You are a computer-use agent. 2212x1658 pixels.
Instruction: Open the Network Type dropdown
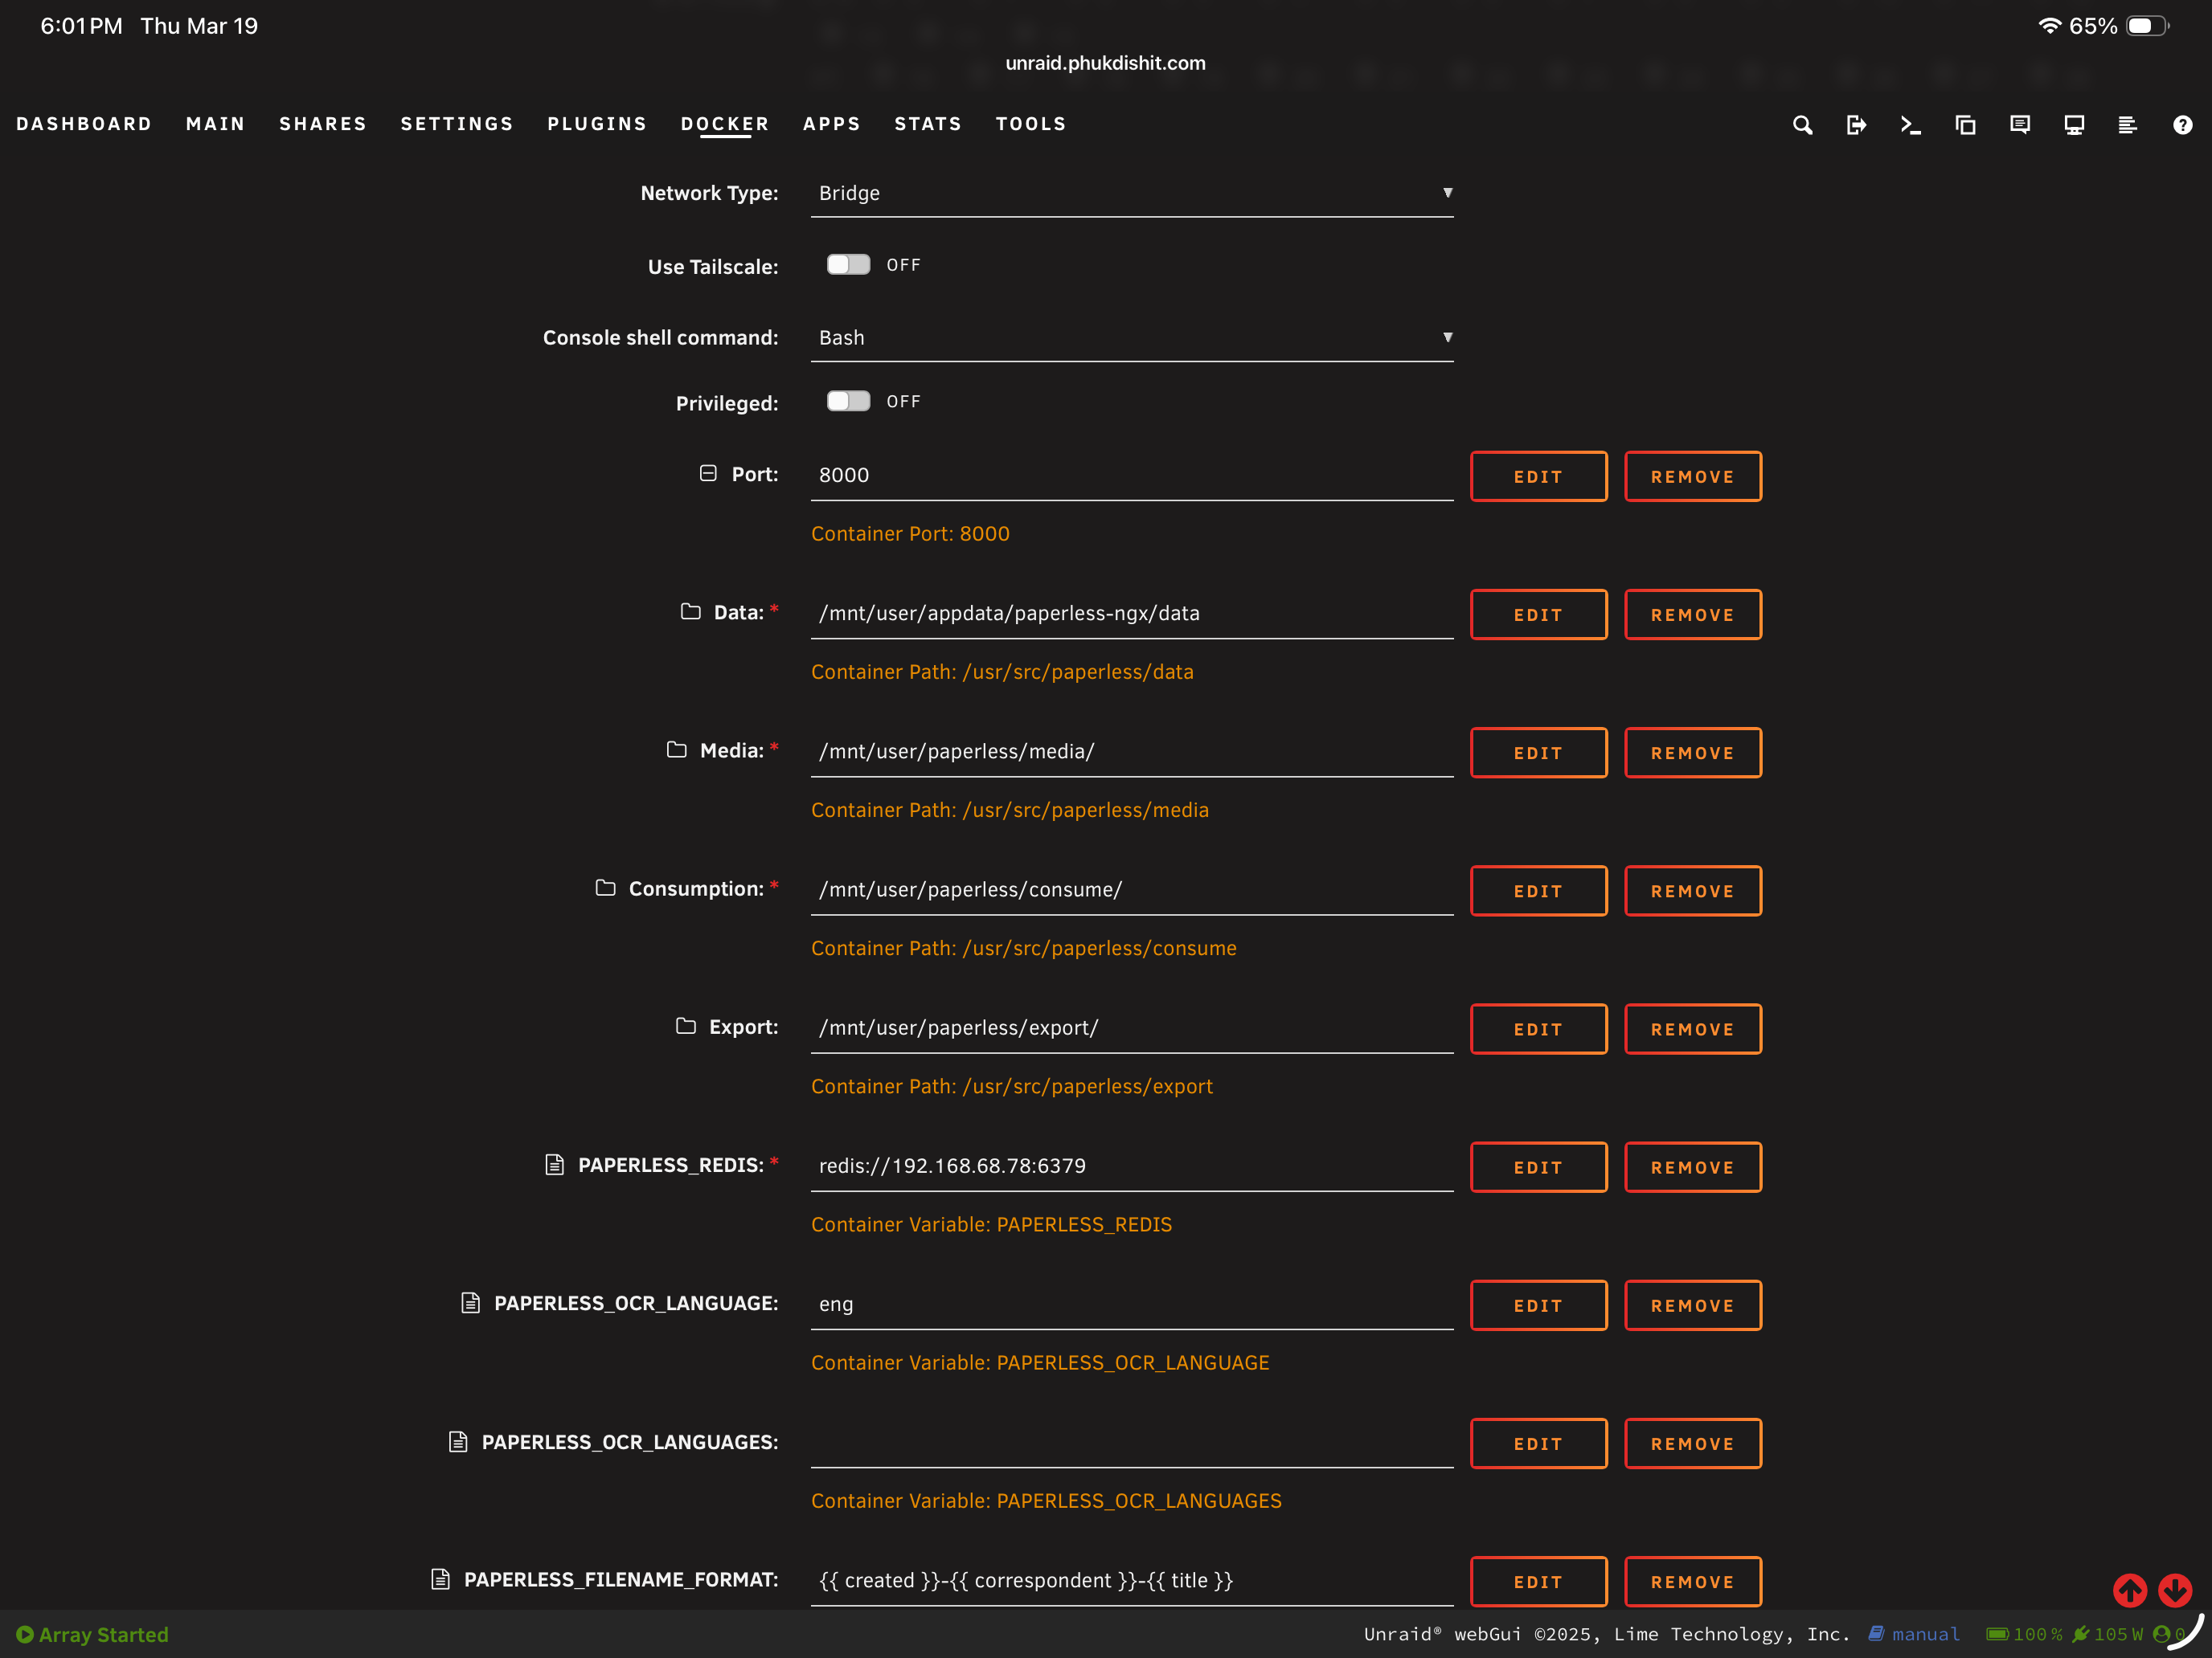pyautogui.click(x=1132, y=193)
